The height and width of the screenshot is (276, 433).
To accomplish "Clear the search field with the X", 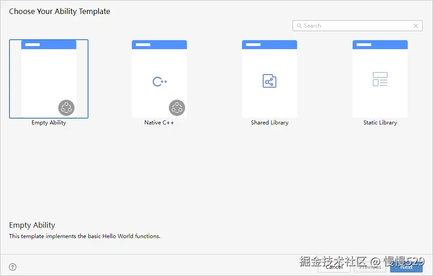I will click(x=416, y=26).
